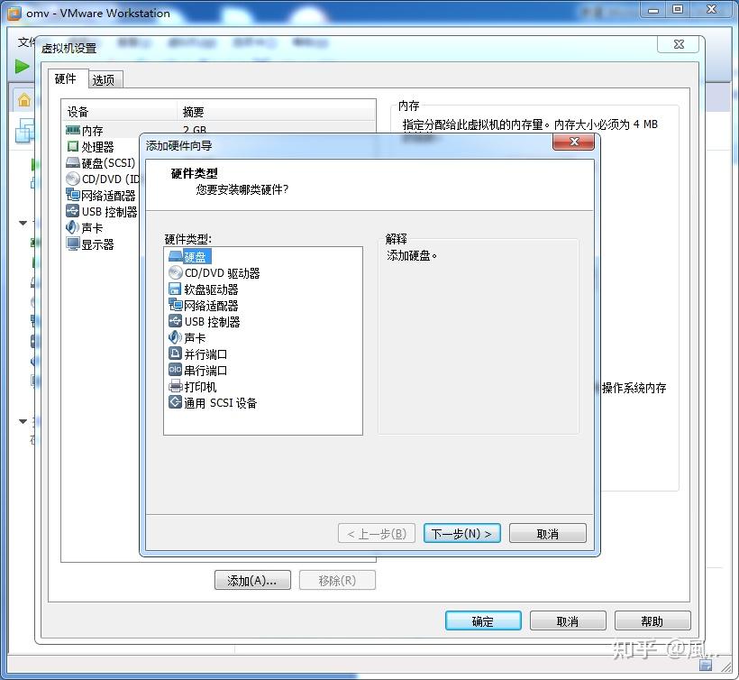Switch to the 选项 tab
739x680 pixels.
click(x=105, y=79)
